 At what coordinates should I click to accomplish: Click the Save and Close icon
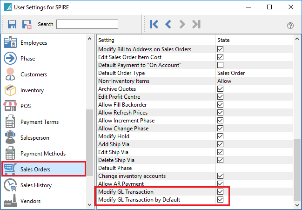(27, 24)
